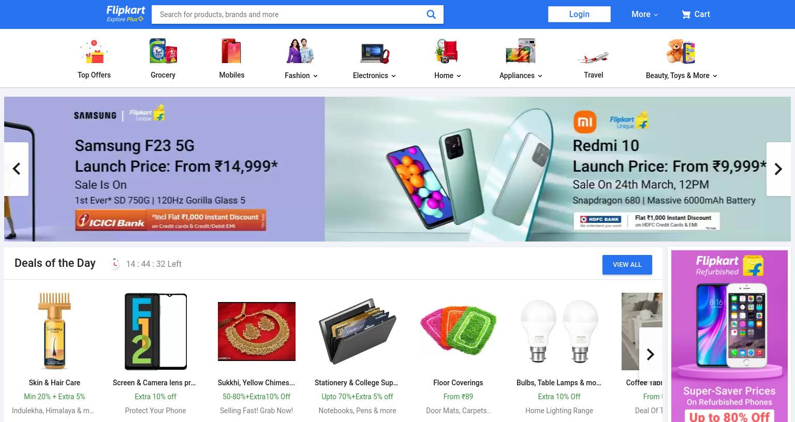Click the search magnifier icon
795x422 pixels.
point(431,14)
